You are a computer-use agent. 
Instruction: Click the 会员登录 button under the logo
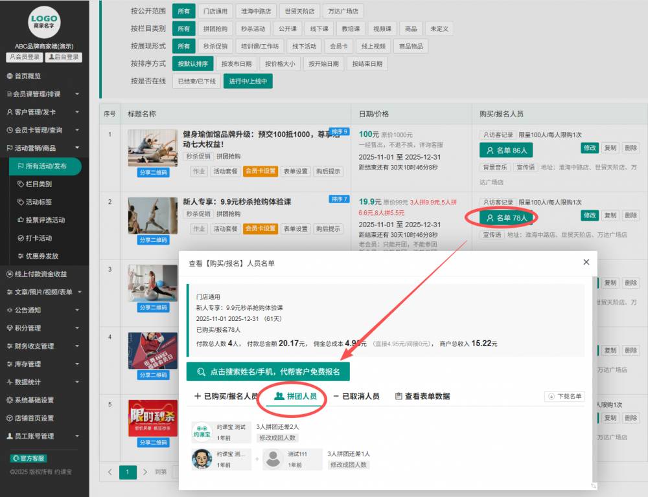25,57
